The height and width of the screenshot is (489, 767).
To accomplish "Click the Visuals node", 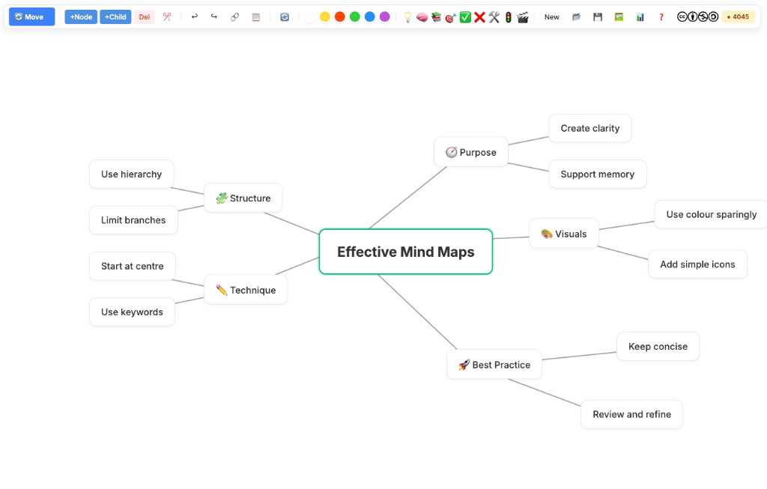I will [564, 233].
